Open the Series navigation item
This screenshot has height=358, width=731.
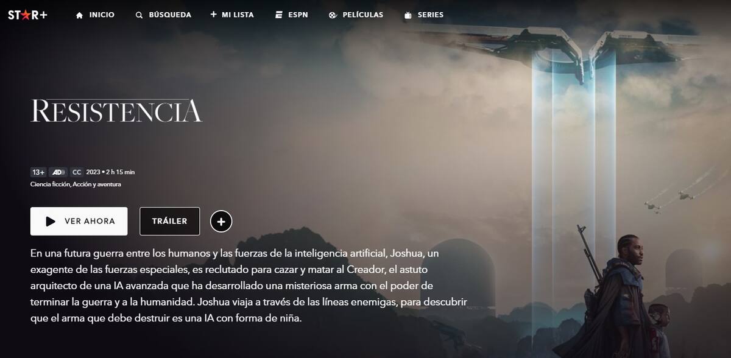coord(423,15)
